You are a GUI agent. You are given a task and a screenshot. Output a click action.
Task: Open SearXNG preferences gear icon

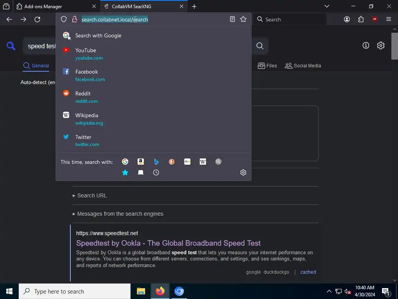tap(381, 46)
